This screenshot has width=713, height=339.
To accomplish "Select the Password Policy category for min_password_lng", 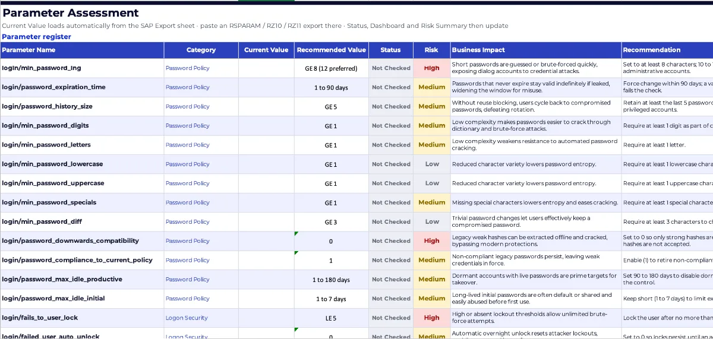I will click(201, 68).
